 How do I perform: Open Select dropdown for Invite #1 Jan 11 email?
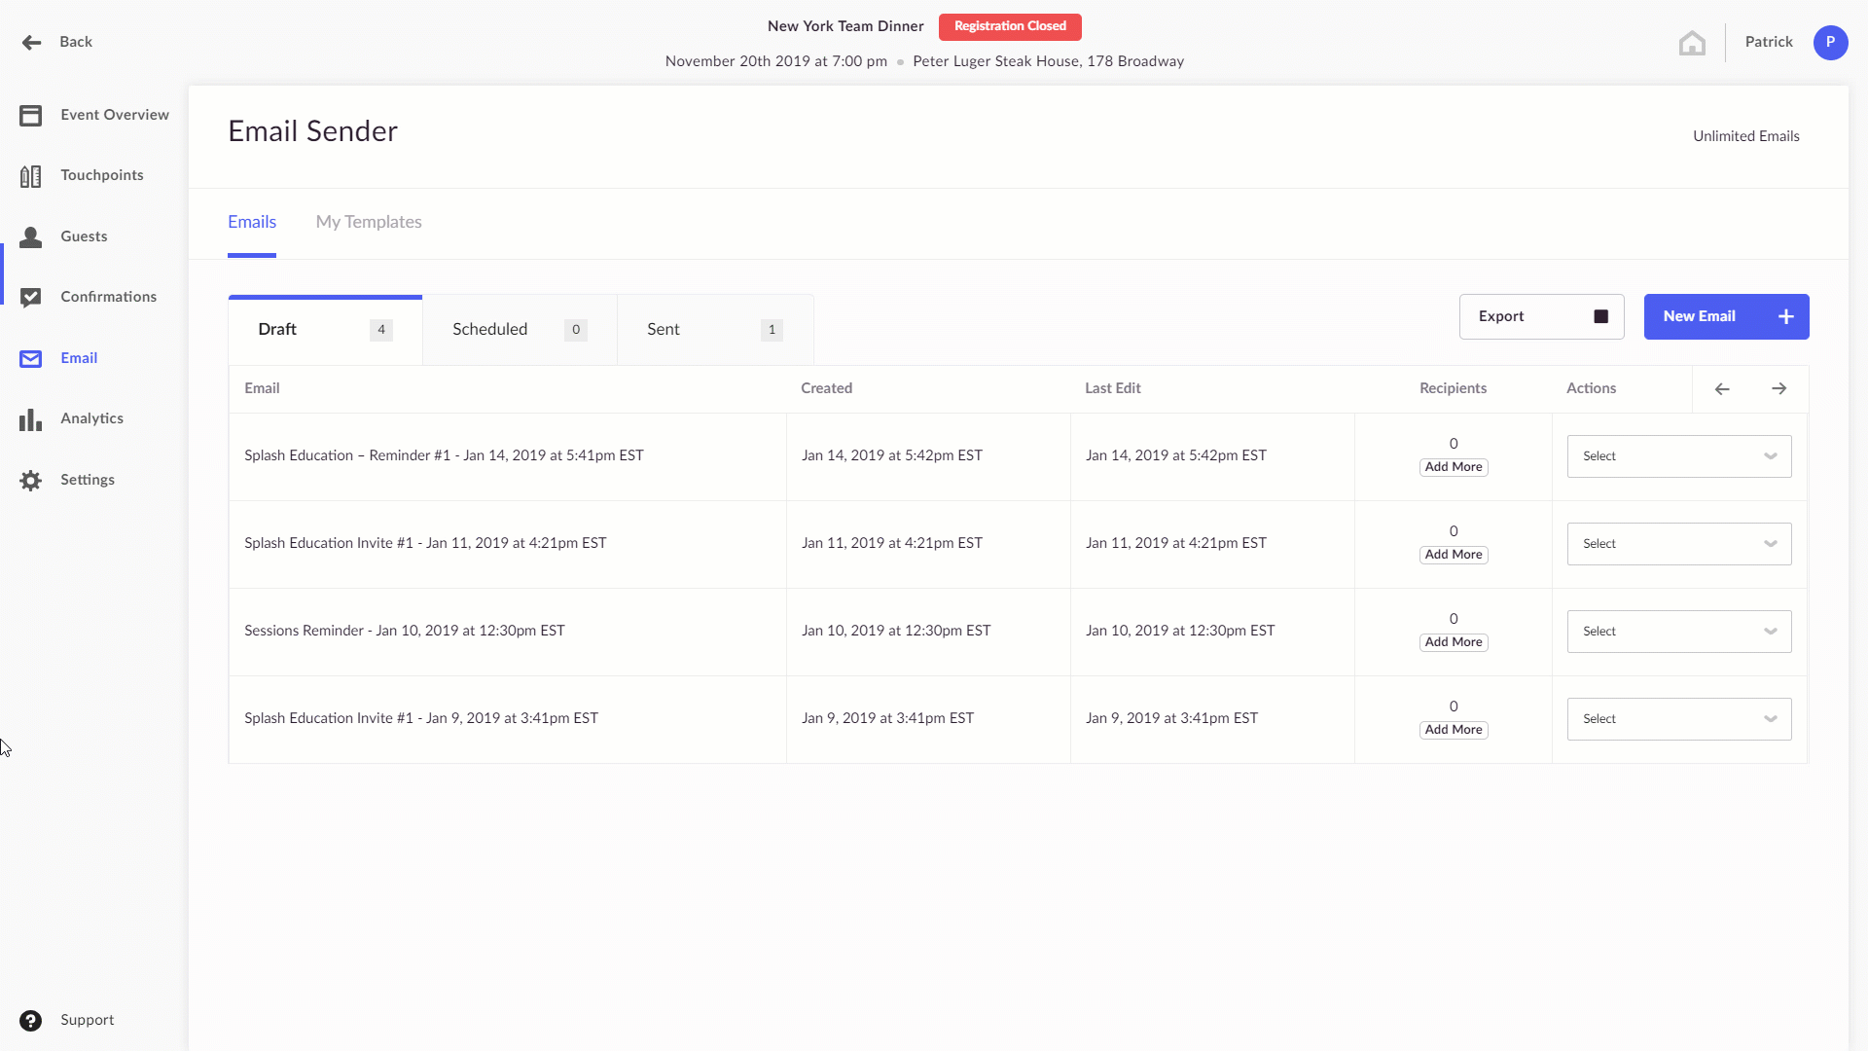tap(1678, 544)
